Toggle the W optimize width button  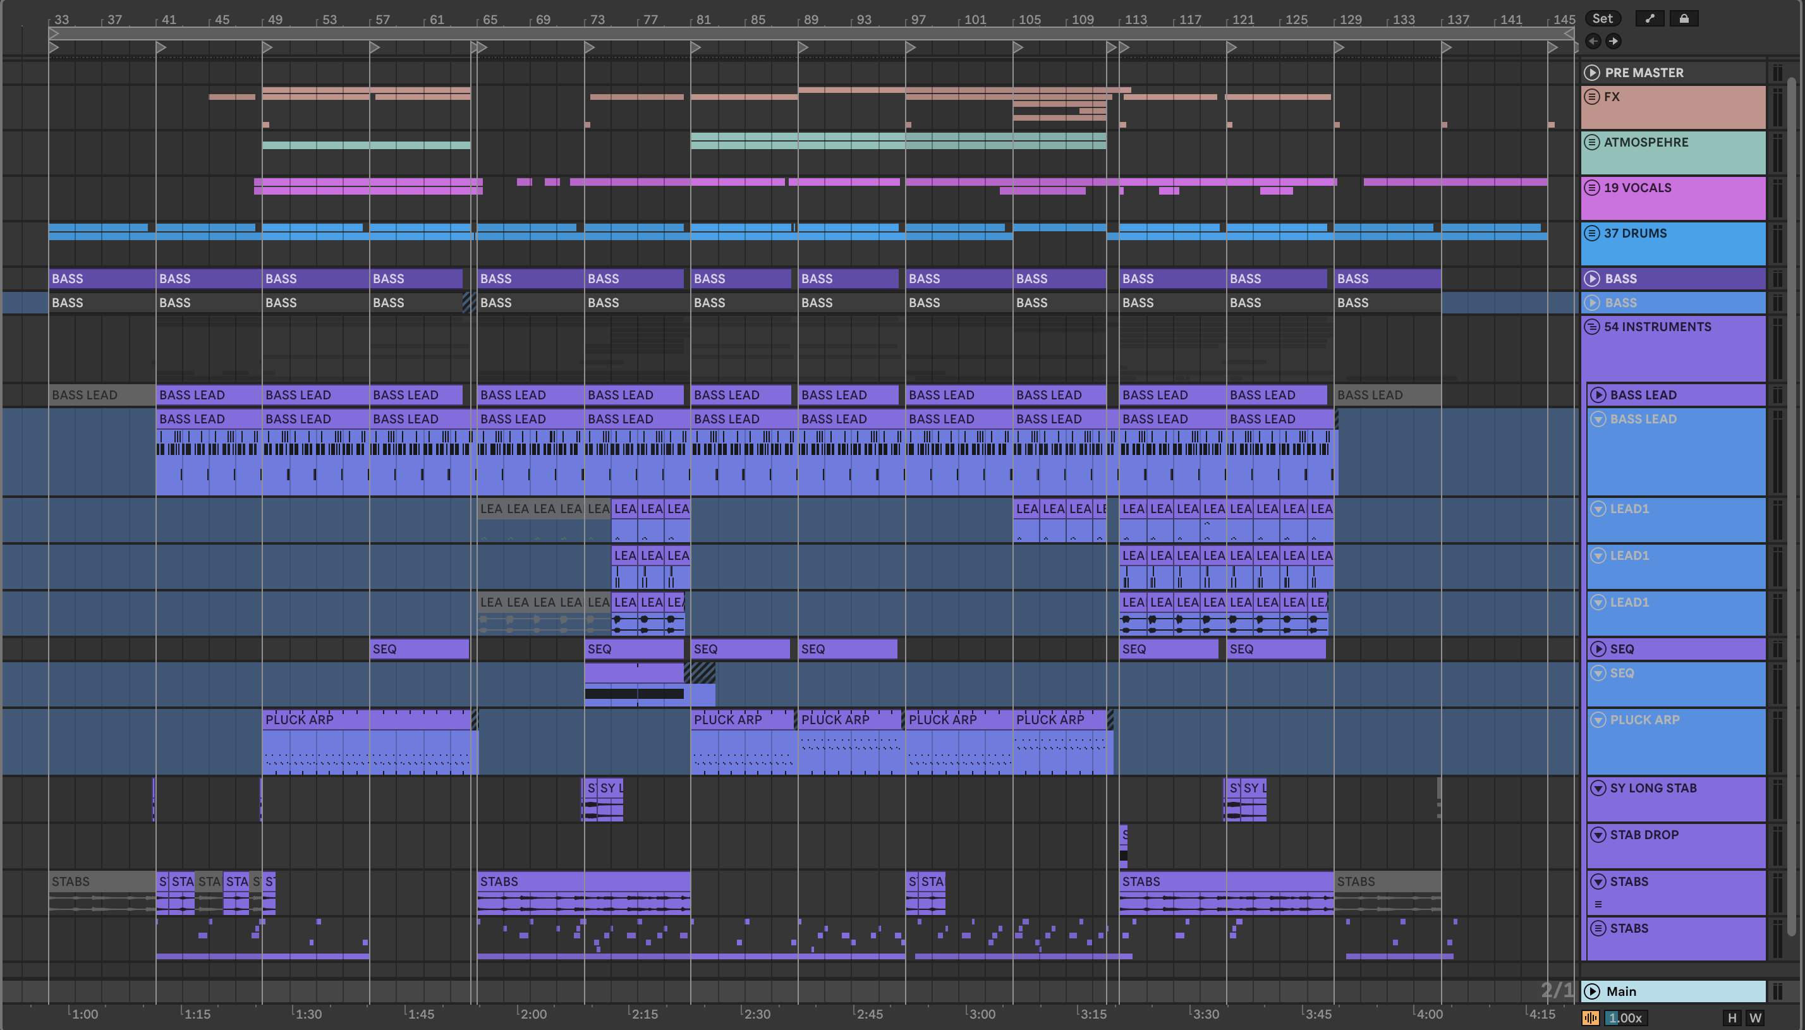tap(1755, 1018)
